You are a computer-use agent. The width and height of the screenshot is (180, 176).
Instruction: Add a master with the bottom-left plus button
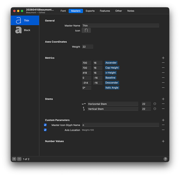click(x=14, y=159)
